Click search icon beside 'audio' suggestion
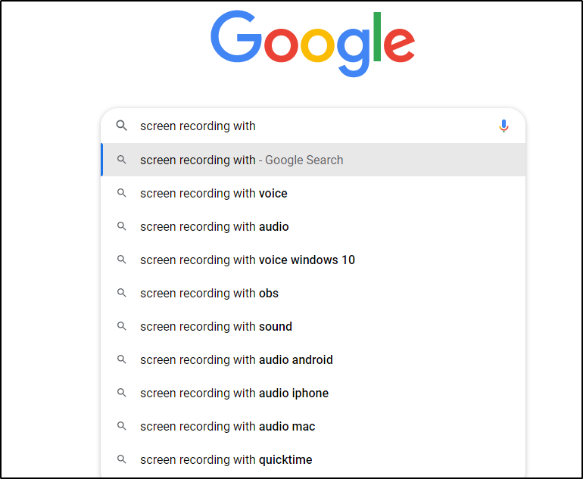 tap(121, 226)
